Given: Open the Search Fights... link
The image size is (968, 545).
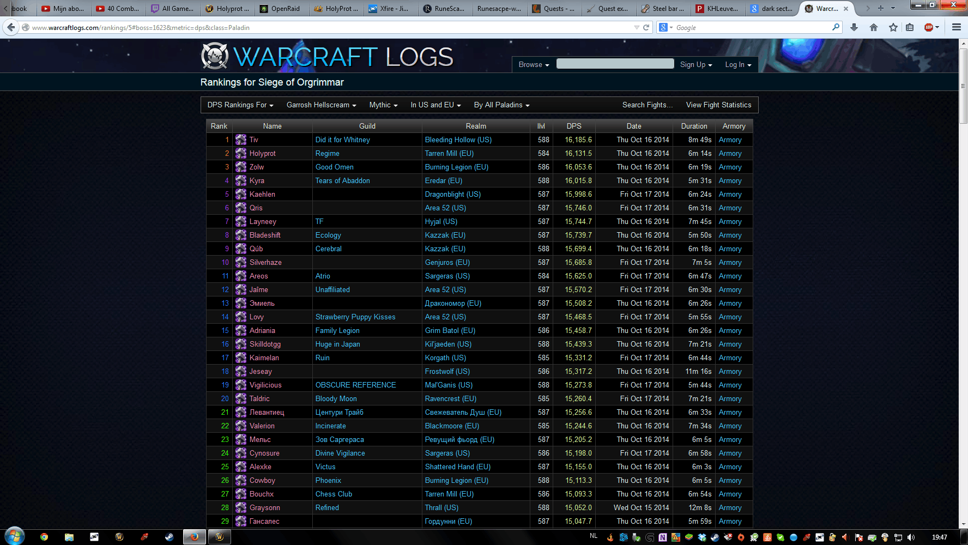Looking at the screenshot, I should pyautogui.click(x=648, y=105).
